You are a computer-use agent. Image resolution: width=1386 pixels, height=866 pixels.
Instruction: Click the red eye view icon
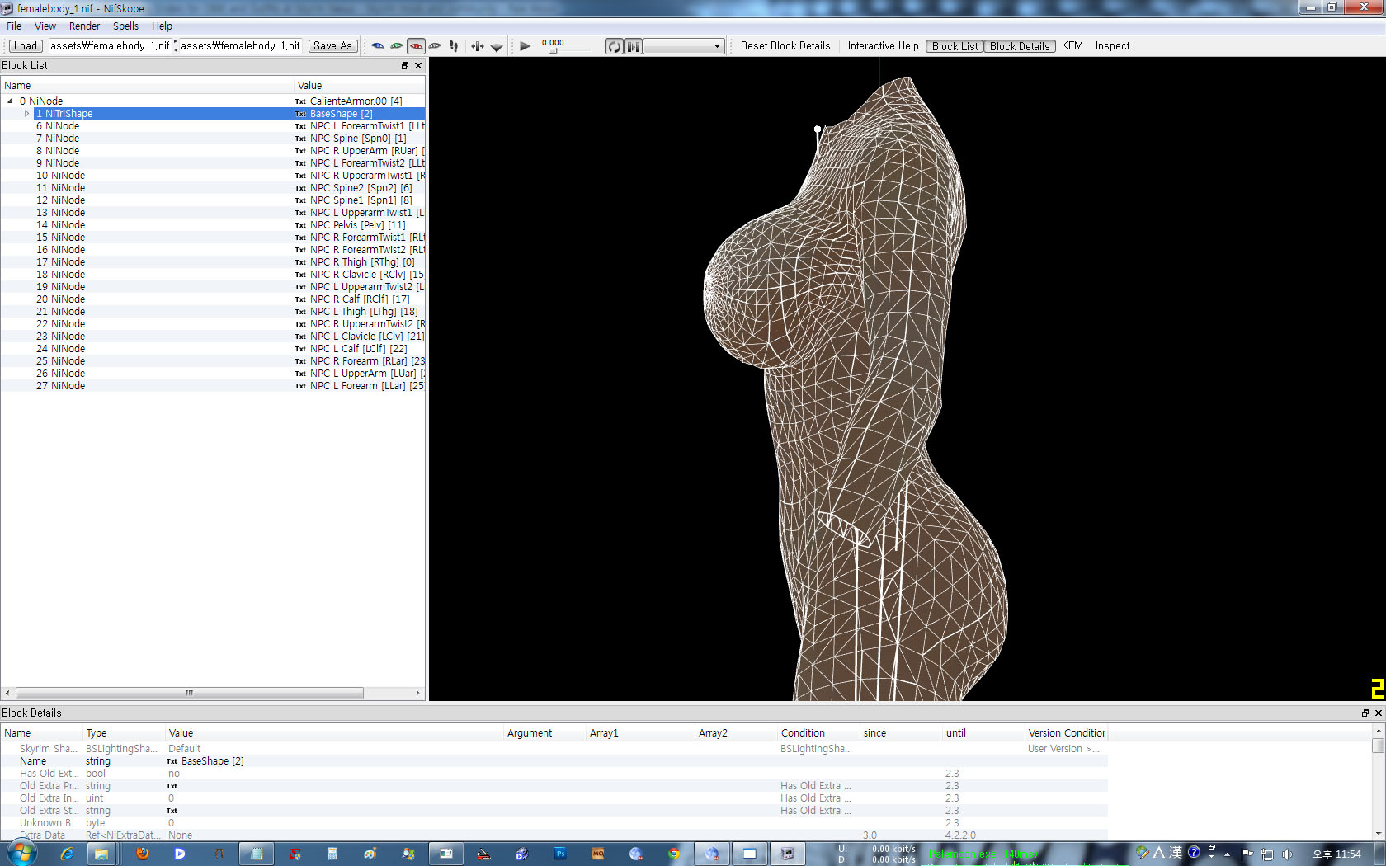[416, 46]
